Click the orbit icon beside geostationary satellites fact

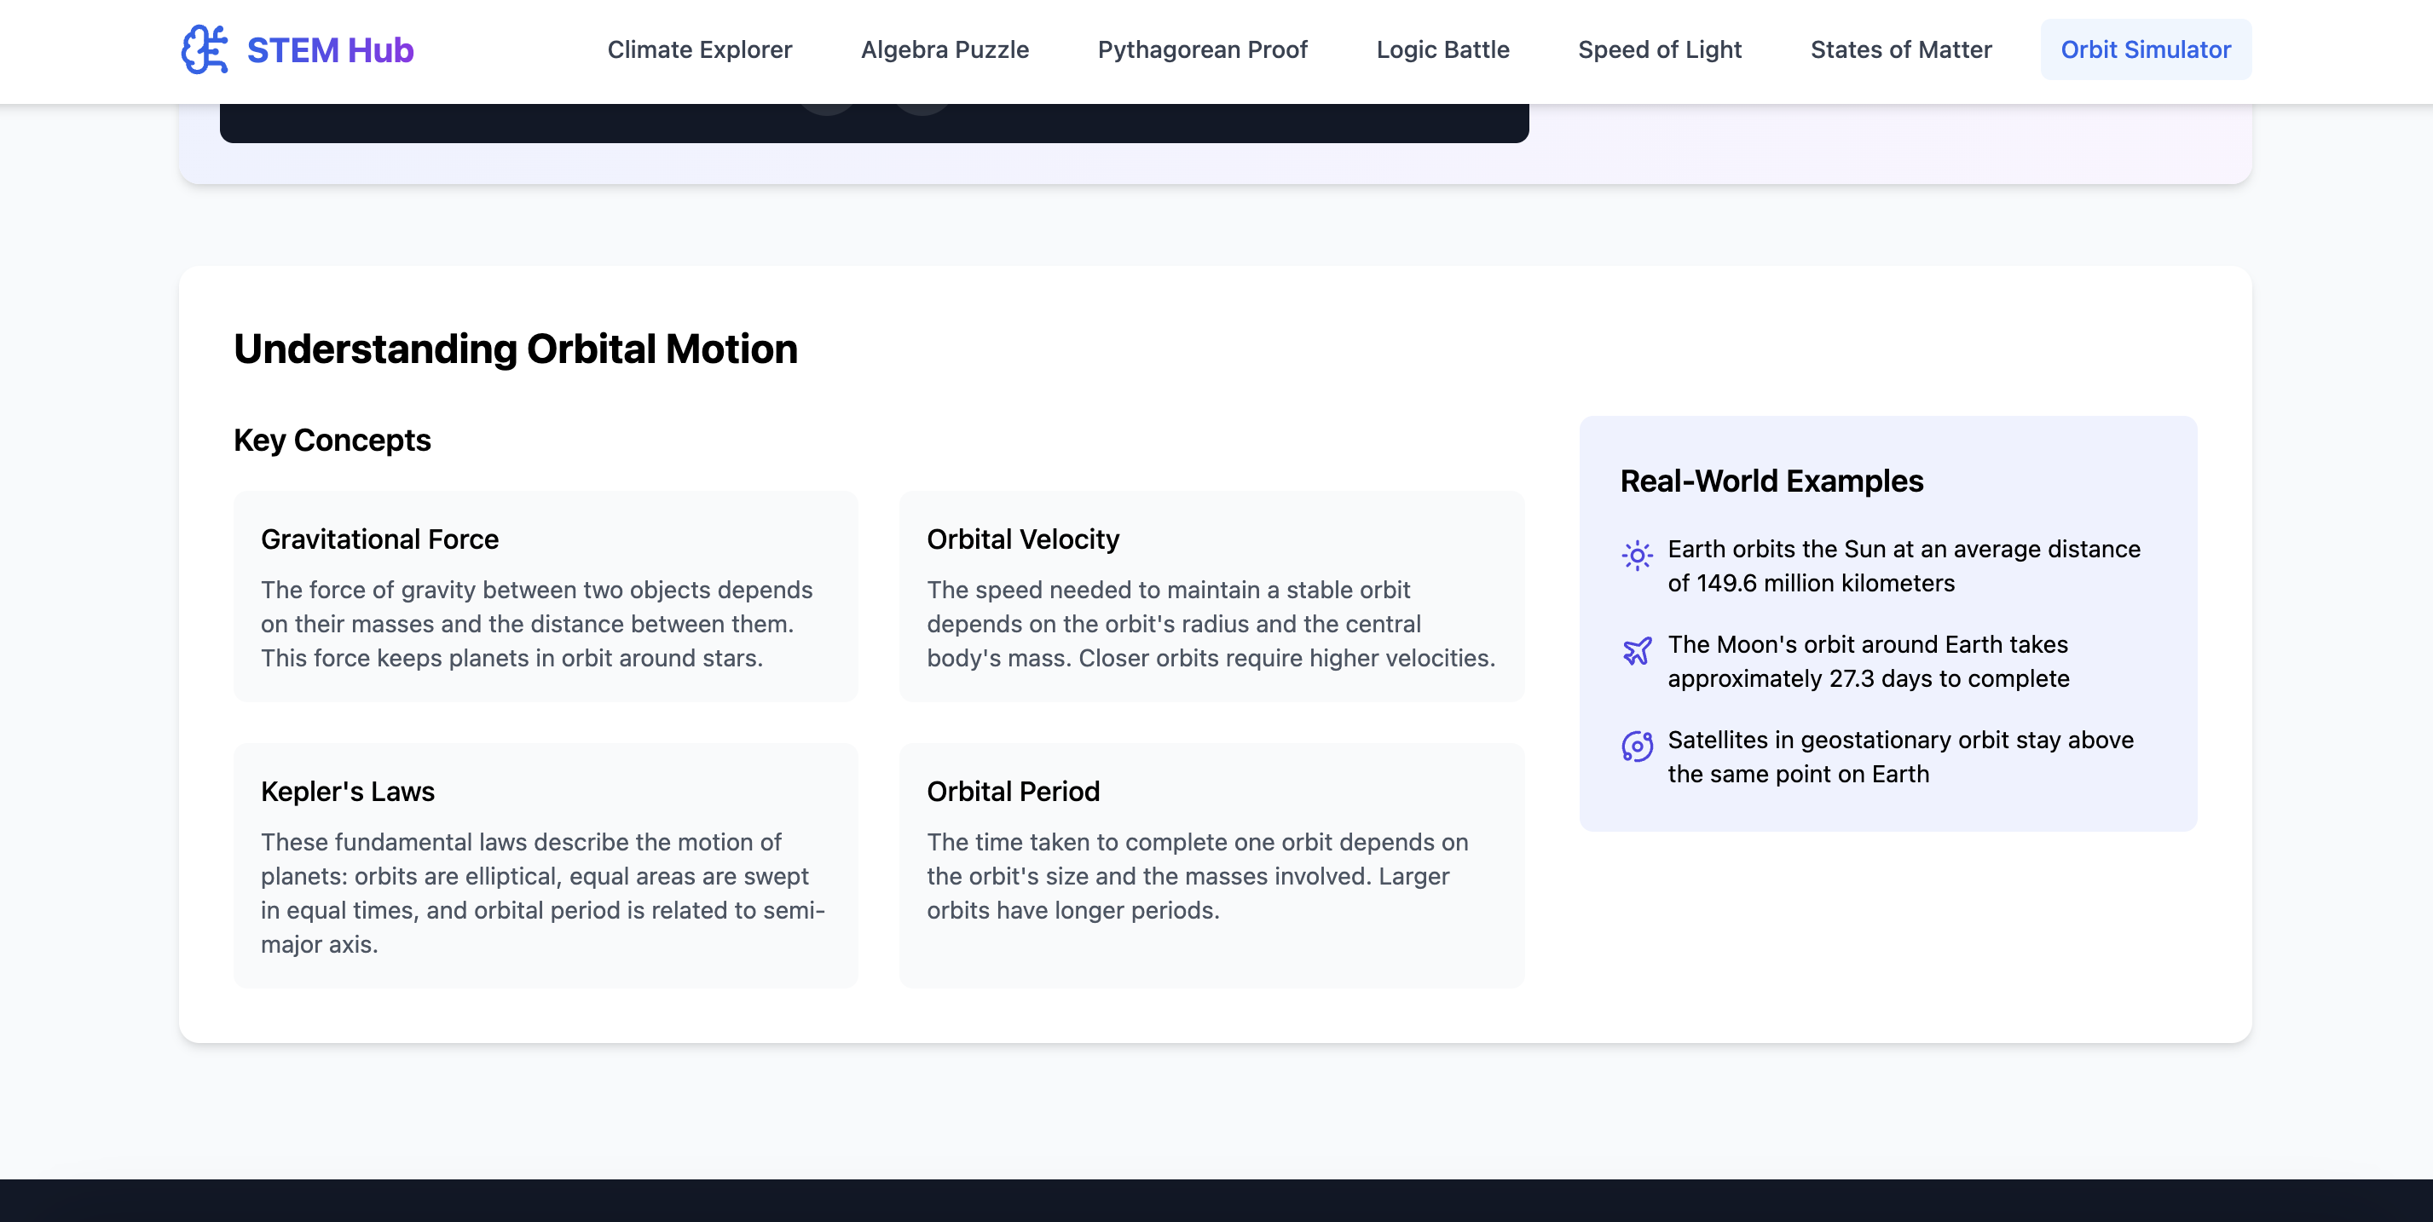click(1637, 746)
